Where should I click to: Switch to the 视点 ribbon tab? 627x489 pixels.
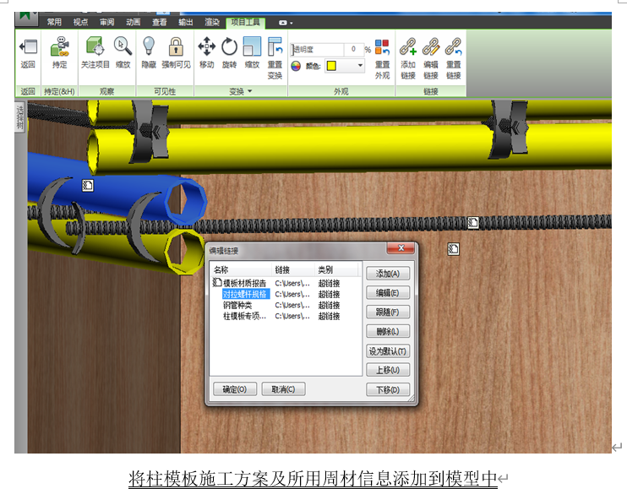(80, 22)
